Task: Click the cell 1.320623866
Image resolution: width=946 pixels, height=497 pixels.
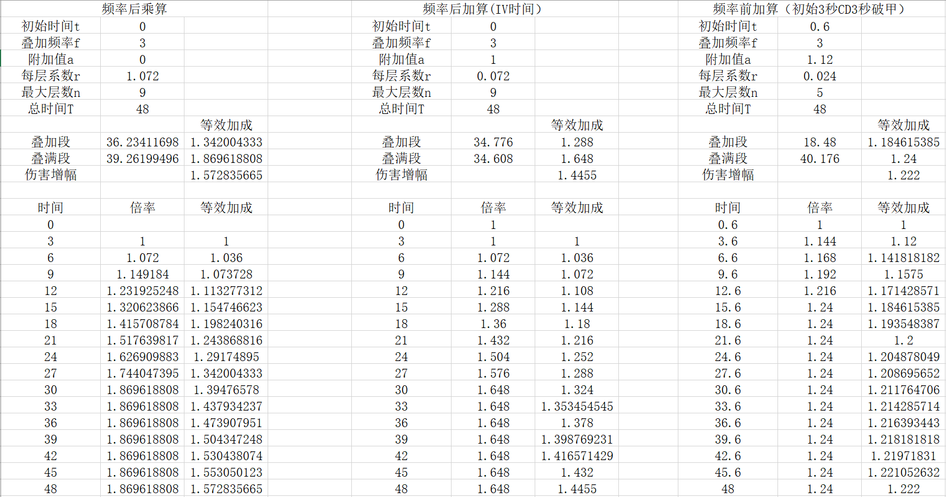Action: tap(143, 307)
